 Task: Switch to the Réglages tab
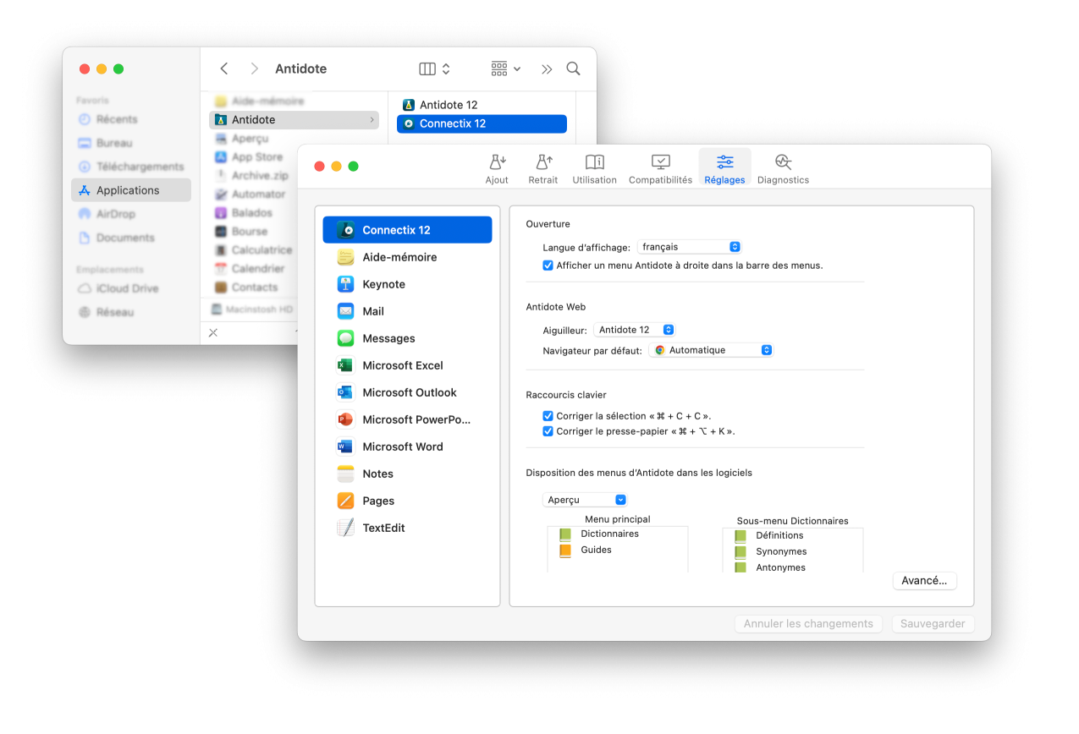pos(724,167)
